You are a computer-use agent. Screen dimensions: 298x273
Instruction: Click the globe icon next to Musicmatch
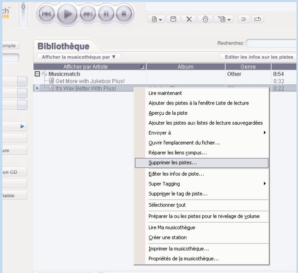44,74
